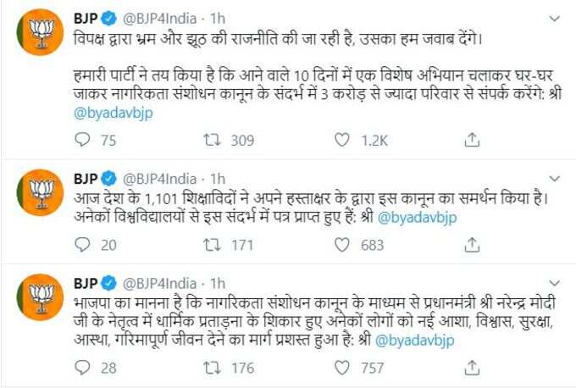Like the tweet with 757 likes
576x388 pixels.
click(x=342, y=368)
